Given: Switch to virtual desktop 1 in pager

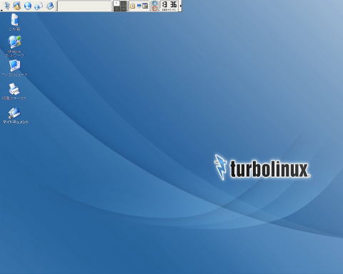Looking at the screenshot, I should (116, 3).
